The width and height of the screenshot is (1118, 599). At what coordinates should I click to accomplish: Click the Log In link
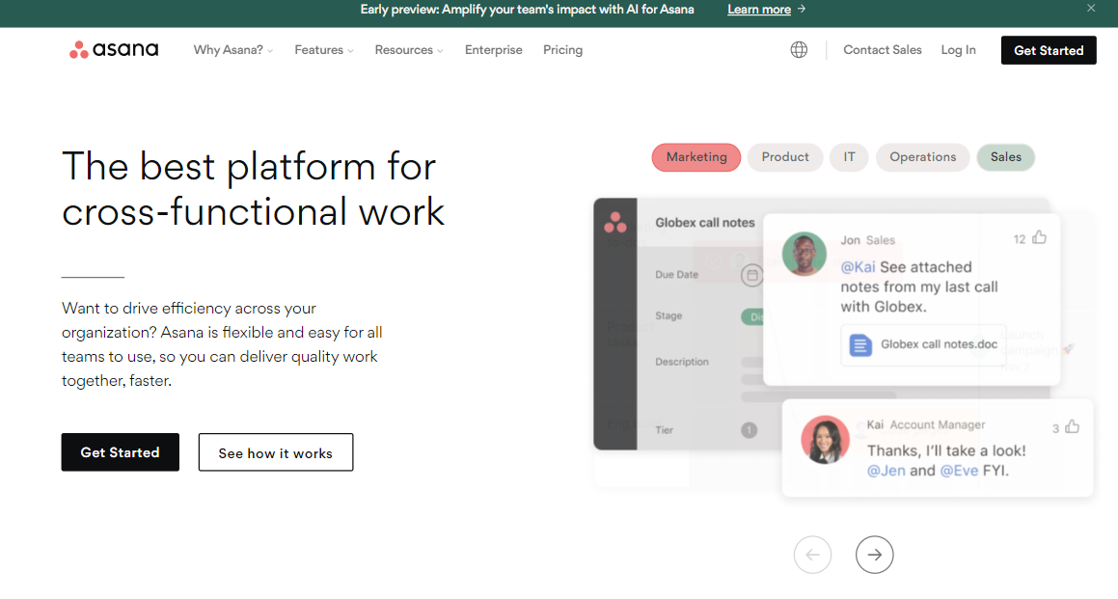pos(958,50)
